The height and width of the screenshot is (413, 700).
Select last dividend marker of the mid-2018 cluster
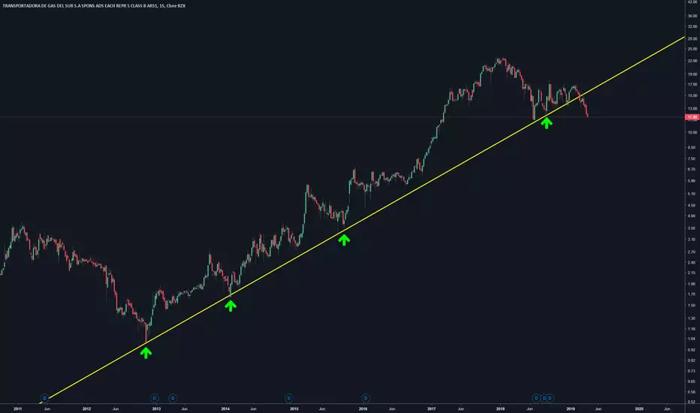click(550, 398)
